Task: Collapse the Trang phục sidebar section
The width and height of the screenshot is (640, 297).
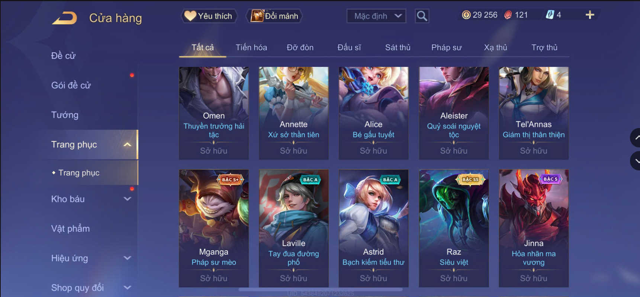Action: click(127, 144)
